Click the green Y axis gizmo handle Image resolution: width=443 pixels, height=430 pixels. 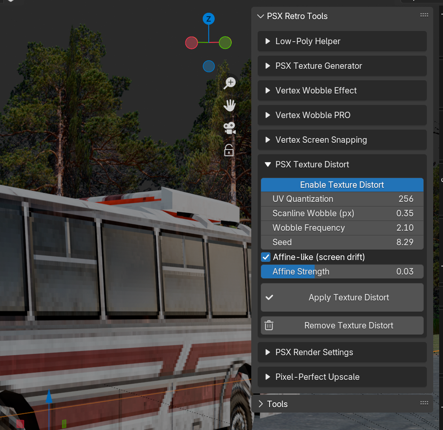(x=225, y=42)
